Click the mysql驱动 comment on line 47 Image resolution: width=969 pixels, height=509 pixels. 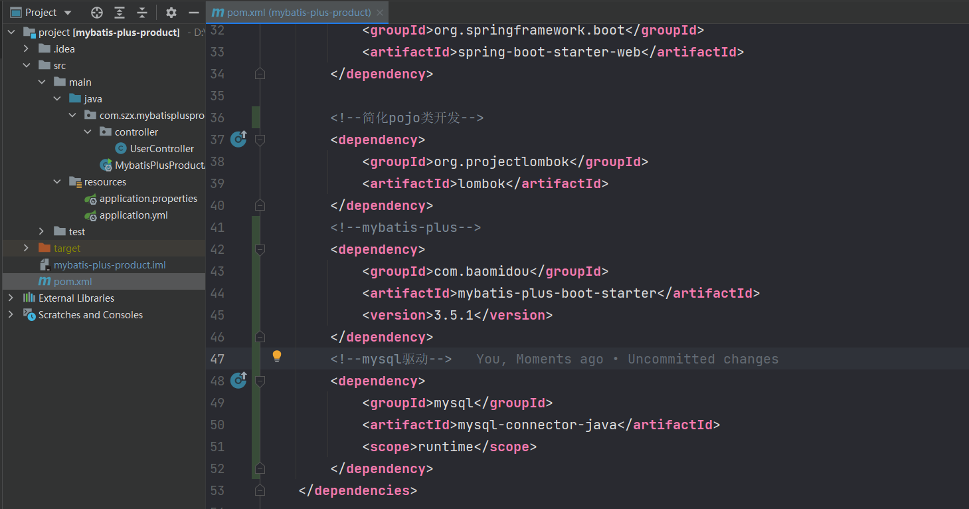391,359
